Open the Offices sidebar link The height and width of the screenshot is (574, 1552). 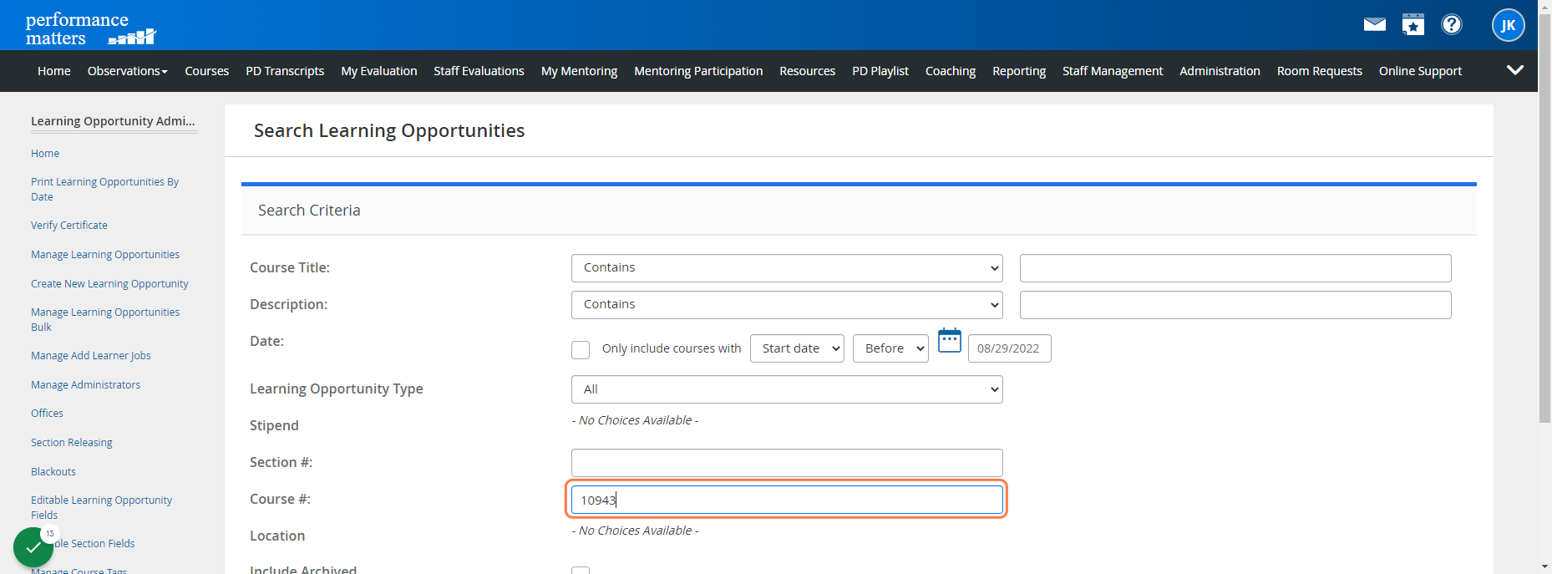point(47,414)
